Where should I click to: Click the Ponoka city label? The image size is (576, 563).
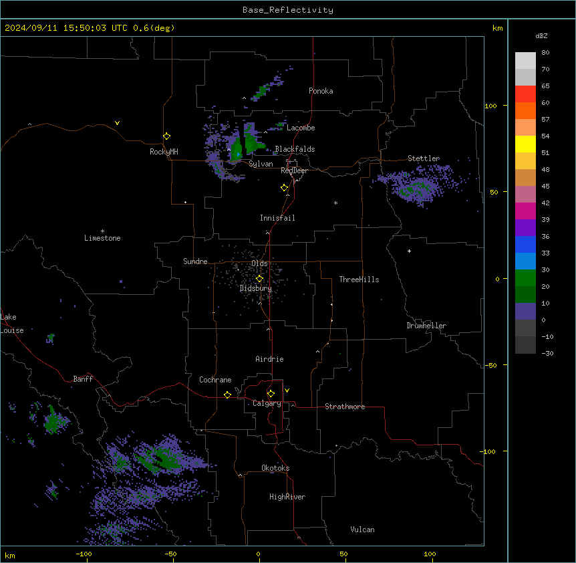coord(321,91)
